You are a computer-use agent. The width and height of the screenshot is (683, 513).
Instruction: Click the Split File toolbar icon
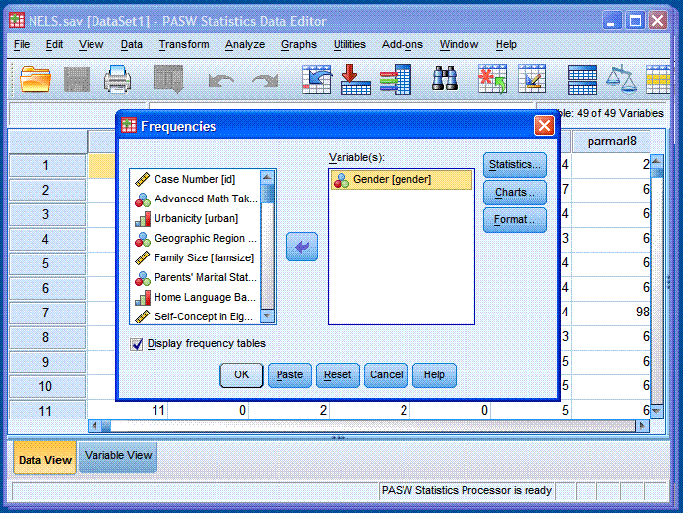pyautogui.click(x=583, y=80)
